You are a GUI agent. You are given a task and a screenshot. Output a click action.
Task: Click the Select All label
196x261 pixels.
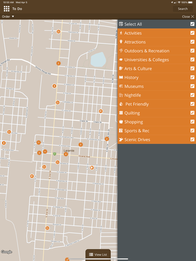click(133, 24)
